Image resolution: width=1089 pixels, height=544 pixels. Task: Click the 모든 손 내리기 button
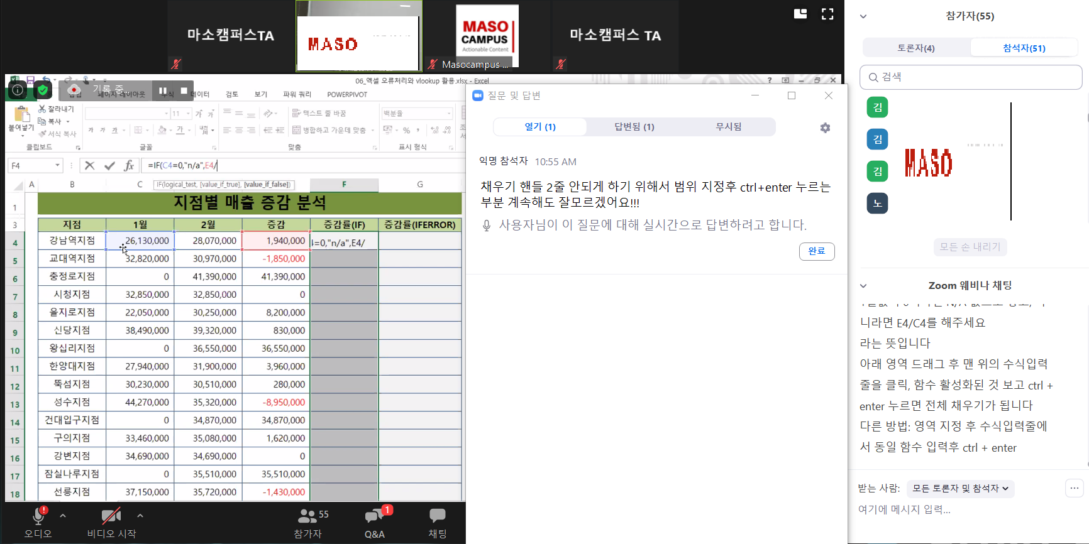(x=970, y=247)
